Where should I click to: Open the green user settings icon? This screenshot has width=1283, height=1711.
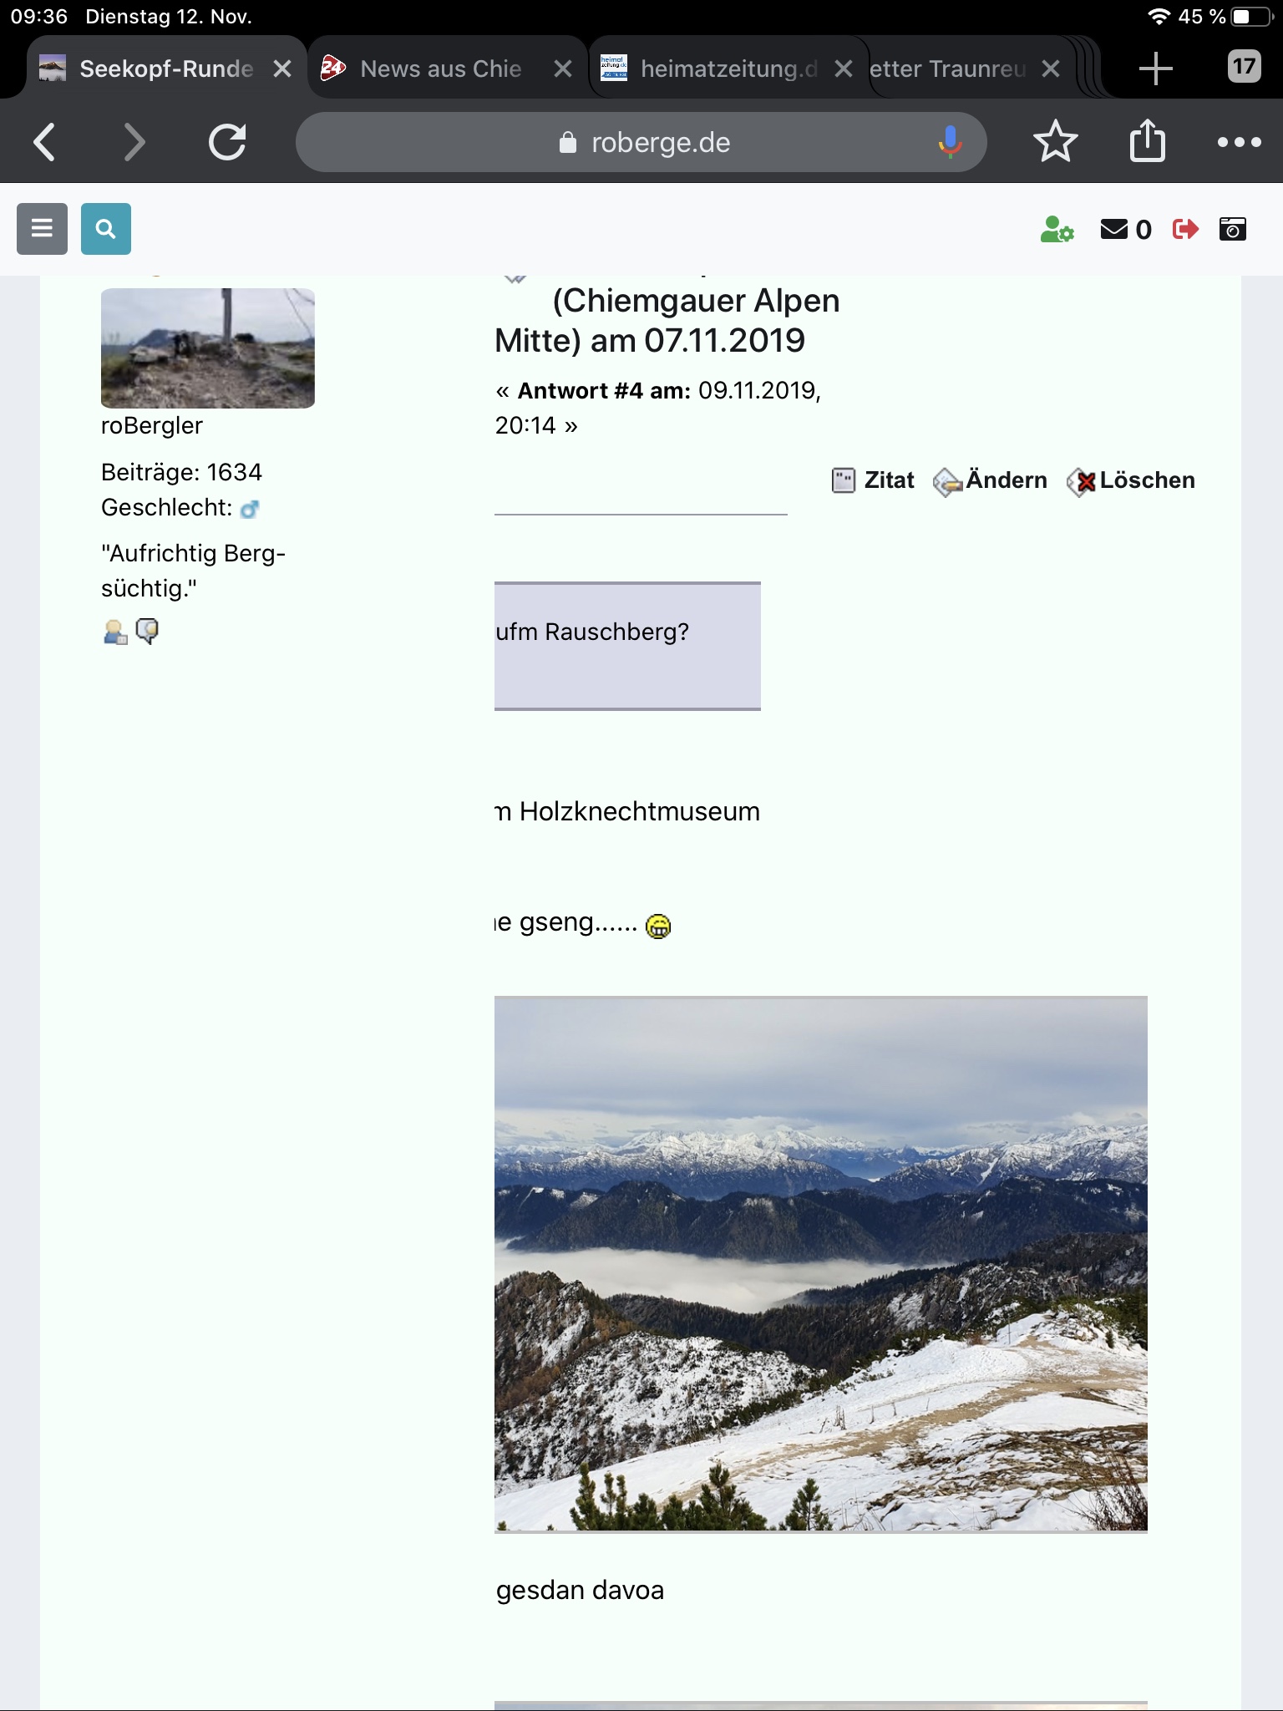click(x=1057, y=229)
